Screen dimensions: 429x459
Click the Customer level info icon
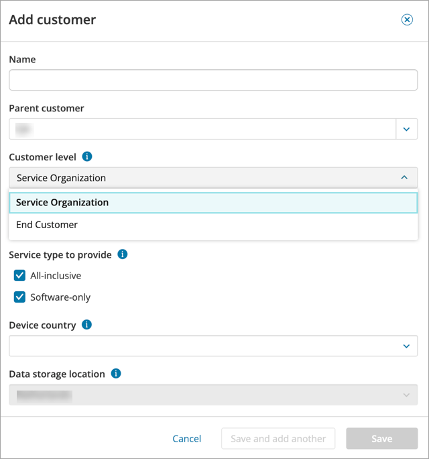87,157
